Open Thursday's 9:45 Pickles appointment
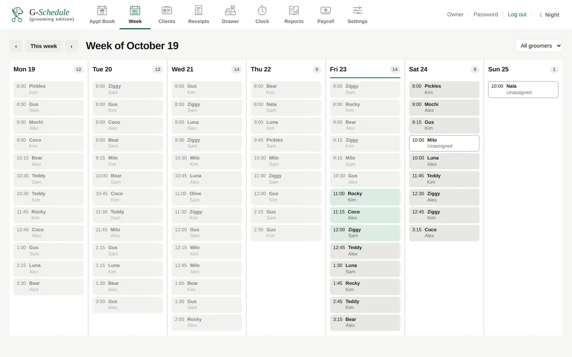The height and width of the screenshot is (357, 572). click(286, 143)
